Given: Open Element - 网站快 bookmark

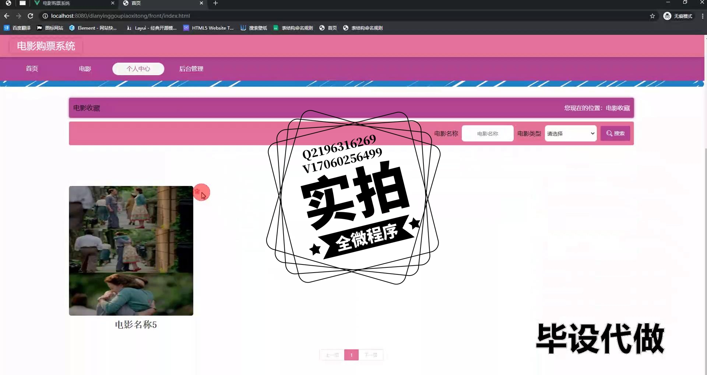Looking at the screenshot, I should (x=93, y=28).
